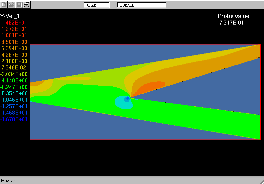264x184 pixels.
Task: Click the -8.354E+00 cyan legend entry
Action: tap(14, 93)
